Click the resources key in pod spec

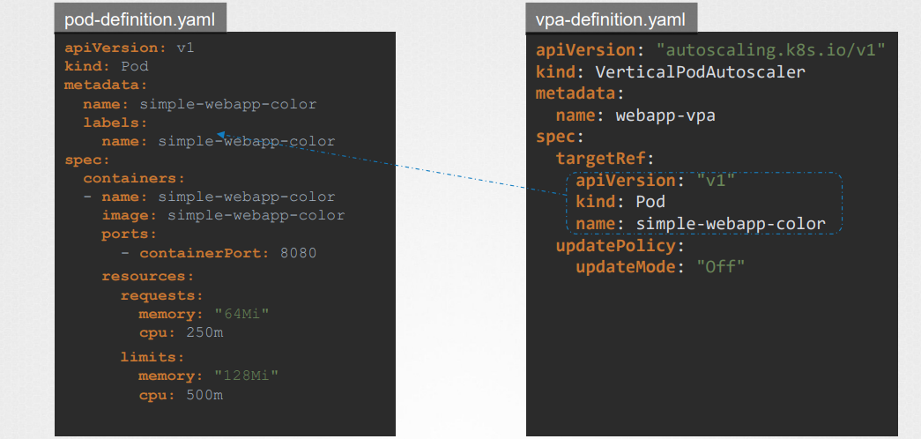click(147, 276)
